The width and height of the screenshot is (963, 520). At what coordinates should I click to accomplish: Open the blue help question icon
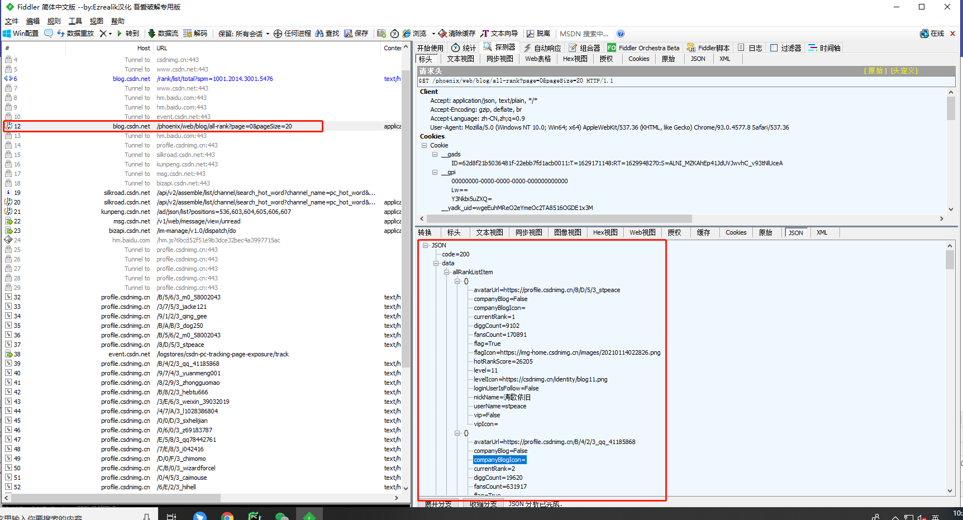click(x=621, y=34)
